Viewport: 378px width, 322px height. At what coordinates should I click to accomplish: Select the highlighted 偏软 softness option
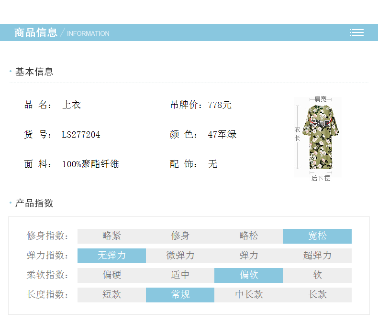tap(249, 275)
